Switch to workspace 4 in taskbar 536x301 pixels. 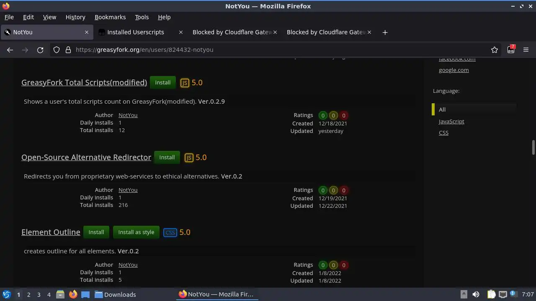click(49, 295)
